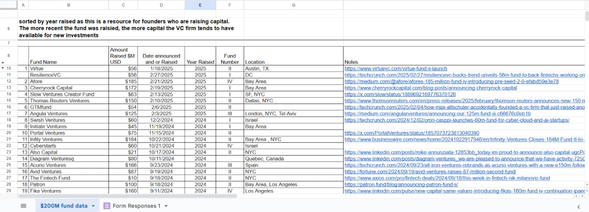Open the thomsonreuters.com press release link
This screenshot has width=589, height=212.
pyautogui.click(x=465, y=101)
